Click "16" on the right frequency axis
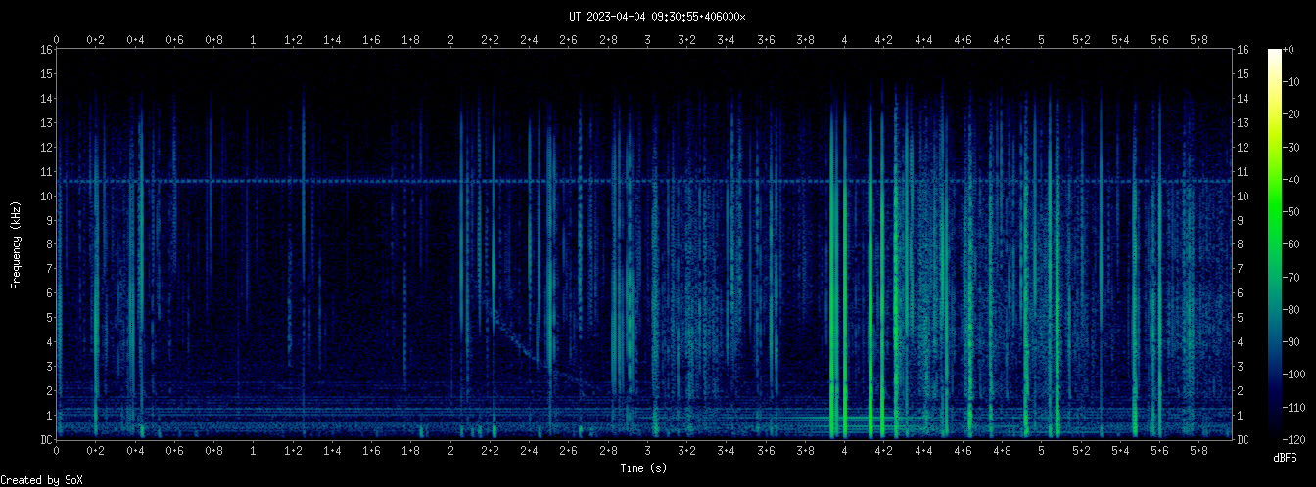 1243,50
